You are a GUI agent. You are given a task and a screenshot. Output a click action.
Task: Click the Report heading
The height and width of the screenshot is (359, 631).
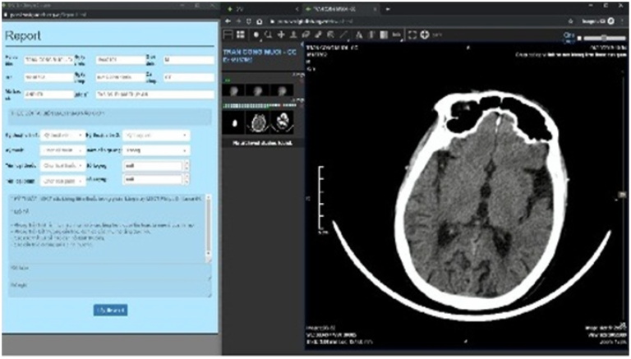(23, 36)
